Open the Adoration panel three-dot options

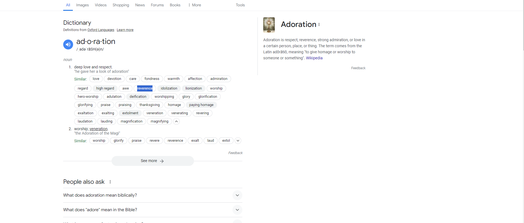click(x=319, y=25)
